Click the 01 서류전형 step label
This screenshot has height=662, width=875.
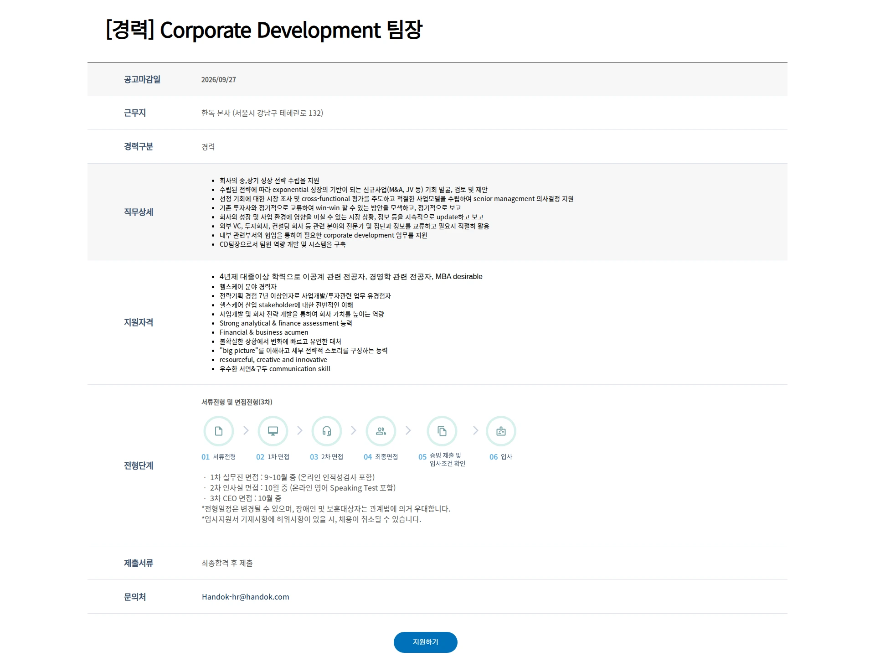click(219, 457)
